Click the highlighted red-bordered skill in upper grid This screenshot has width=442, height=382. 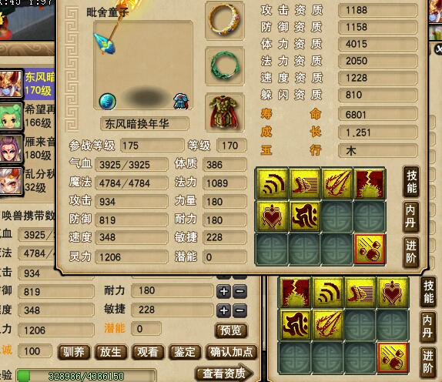pyautogui.click(x=369, y=249)
